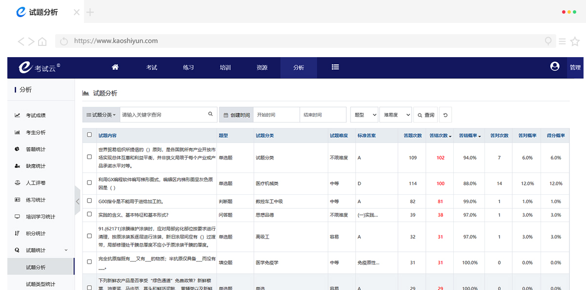Open the browser hamburger menu icon
This screenshot has height=290, width=586.
[562, 41]
